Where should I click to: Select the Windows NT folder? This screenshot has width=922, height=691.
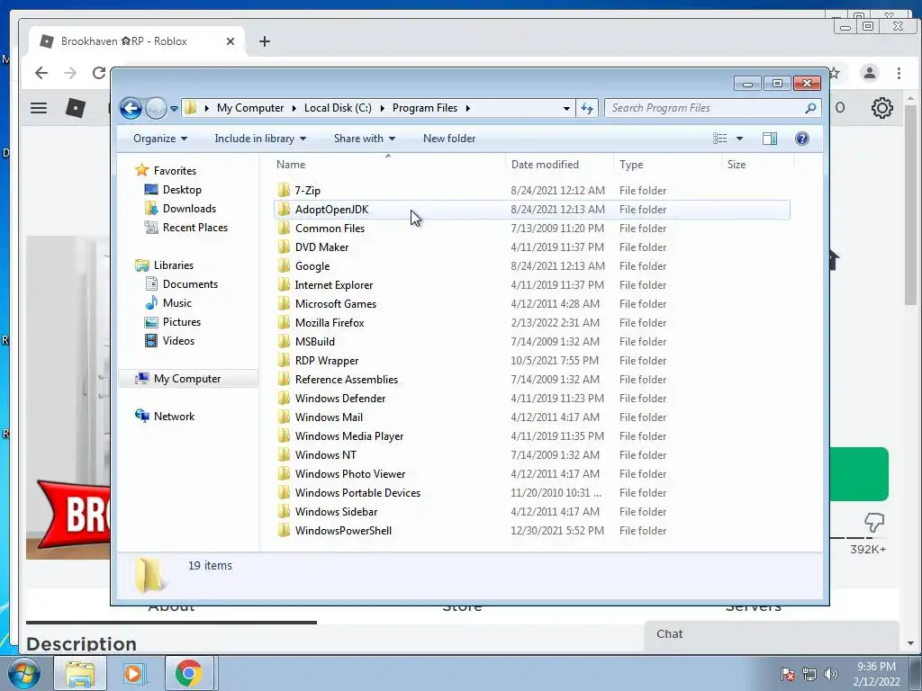pyautogui.click(x=531, y=454)
